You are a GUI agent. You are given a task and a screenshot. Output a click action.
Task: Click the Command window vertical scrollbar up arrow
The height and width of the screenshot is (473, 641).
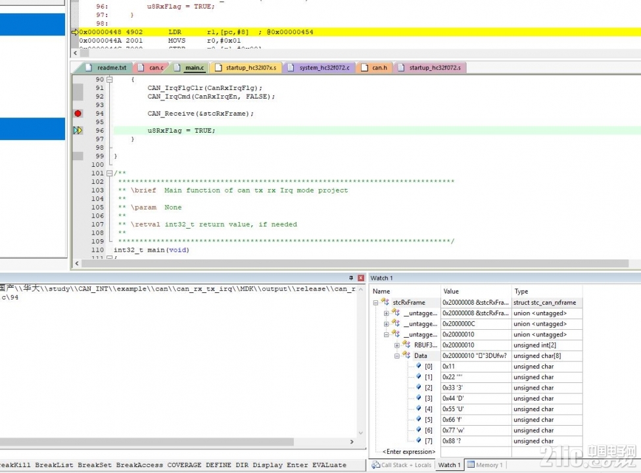pos(360,289)
